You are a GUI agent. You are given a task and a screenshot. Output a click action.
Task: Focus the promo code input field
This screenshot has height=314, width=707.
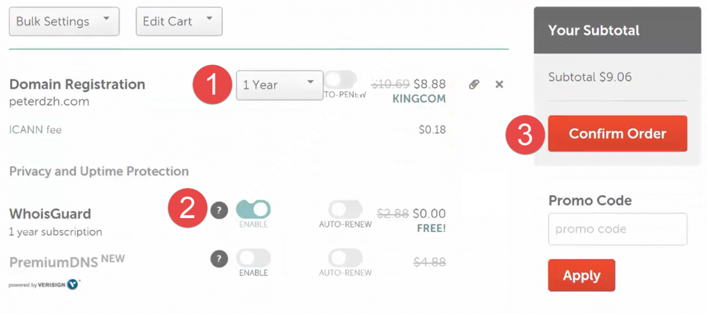tap(617, 229)
